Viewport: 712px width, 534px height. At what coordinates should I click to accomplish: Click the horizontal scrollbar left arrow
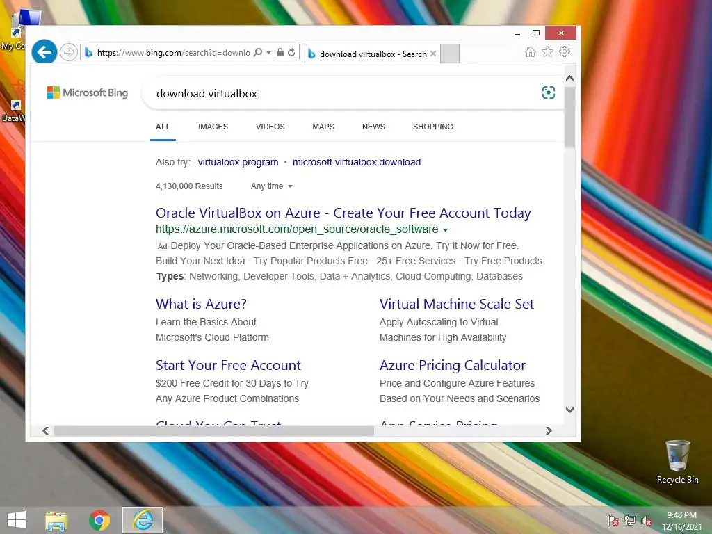tap(45, 430)
